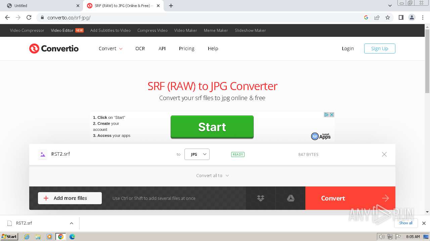Open Add Subtitles to Video link

[x=111, y=30]
